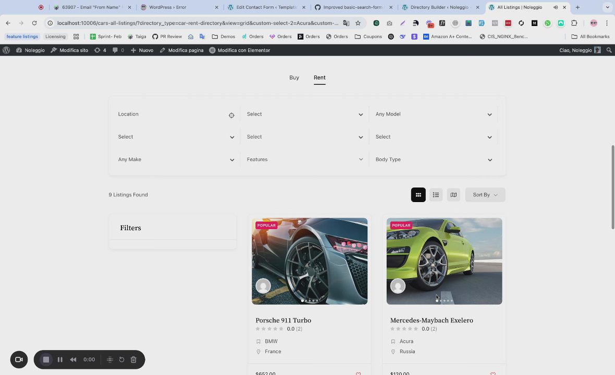Open admin bar search magnifier
Screen dimensions: 615x375
[x=609, y=50]
